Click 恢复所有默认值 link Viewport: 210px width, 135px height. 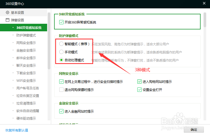point(17,130)
